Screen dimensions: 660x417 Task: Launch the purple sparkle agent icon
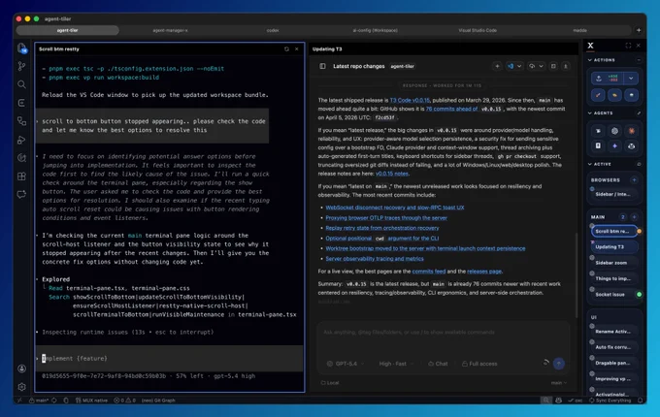tap(614, 145)
